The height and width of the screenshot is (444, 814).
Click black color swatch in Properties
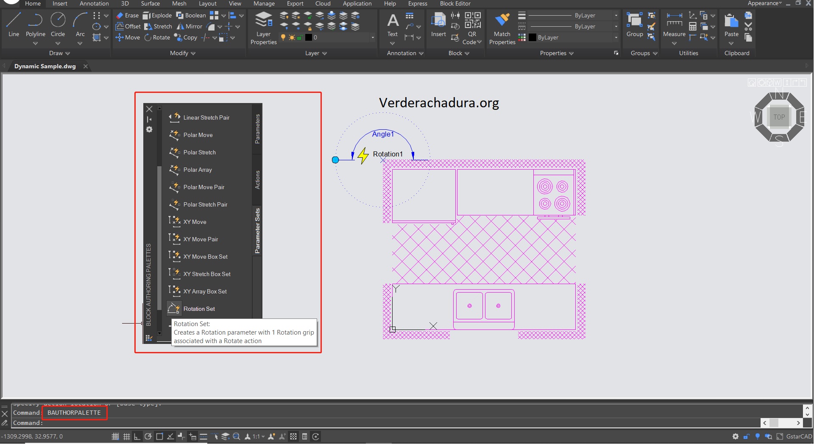(x=532, y=37)
